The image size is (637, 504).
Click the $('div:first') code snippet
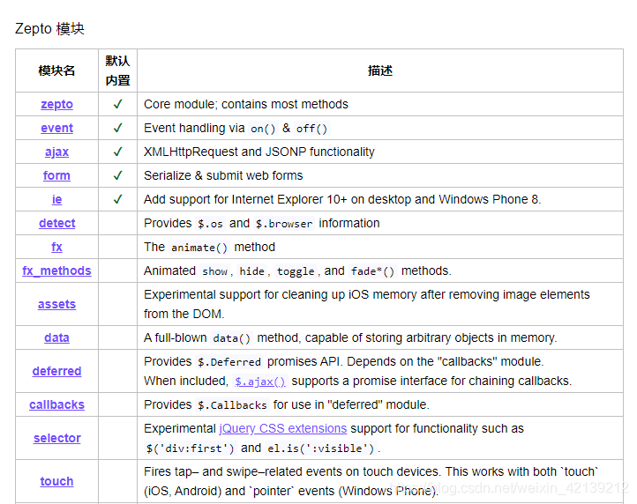coord(190,448)
